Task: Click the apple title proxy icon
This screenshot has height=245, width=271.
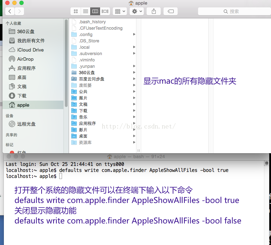Action: pyautogui.click(x=131, y=3)
